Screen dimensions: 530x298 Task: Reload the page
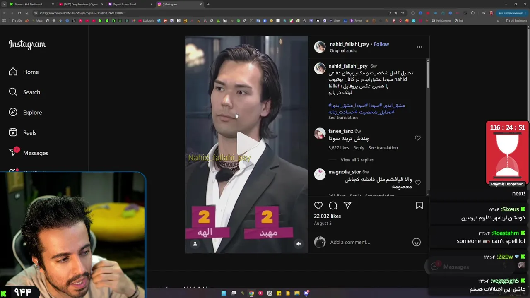pos(19,13)
